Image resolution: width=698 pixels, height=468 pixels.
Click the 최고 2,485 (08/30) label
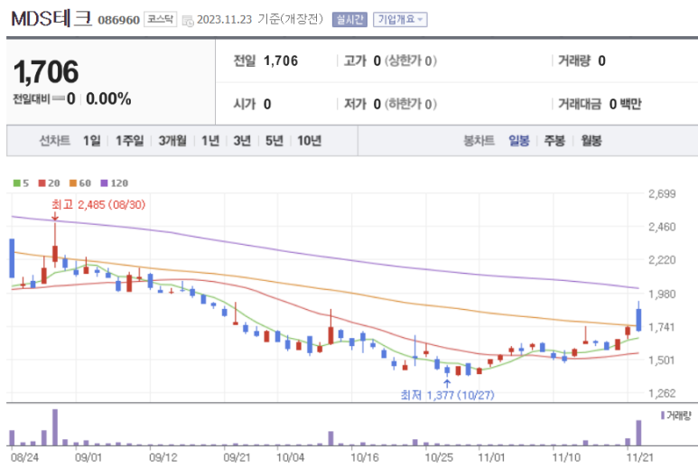pyautogui.click(x=98, y=204)
